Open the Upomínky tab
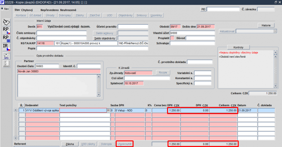The image size is (282, 147). pyautogui.click(x=156, y=15)
